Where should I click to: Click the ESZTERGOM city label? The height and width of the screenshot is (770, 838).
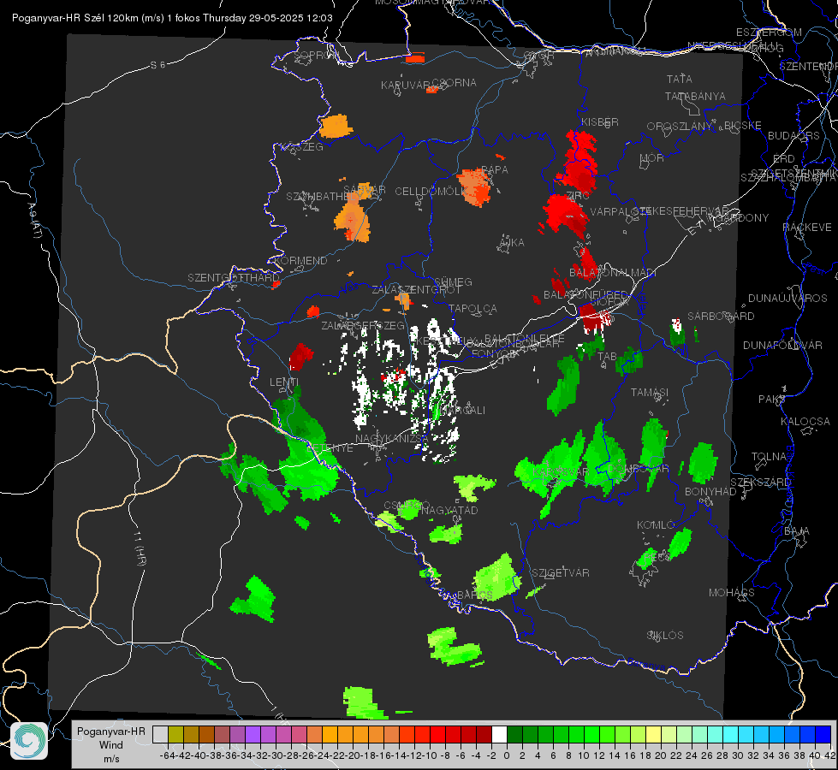[x=769, y=33]
